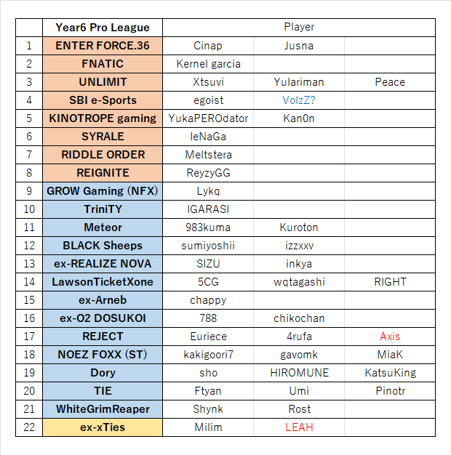Select the FNATIC team cell

click(x=103, y=64)
